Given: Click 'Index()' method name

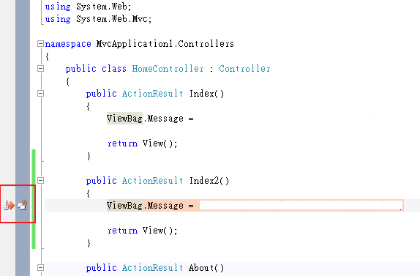Looking at the screenshot, I should click(x=206, y=94).
